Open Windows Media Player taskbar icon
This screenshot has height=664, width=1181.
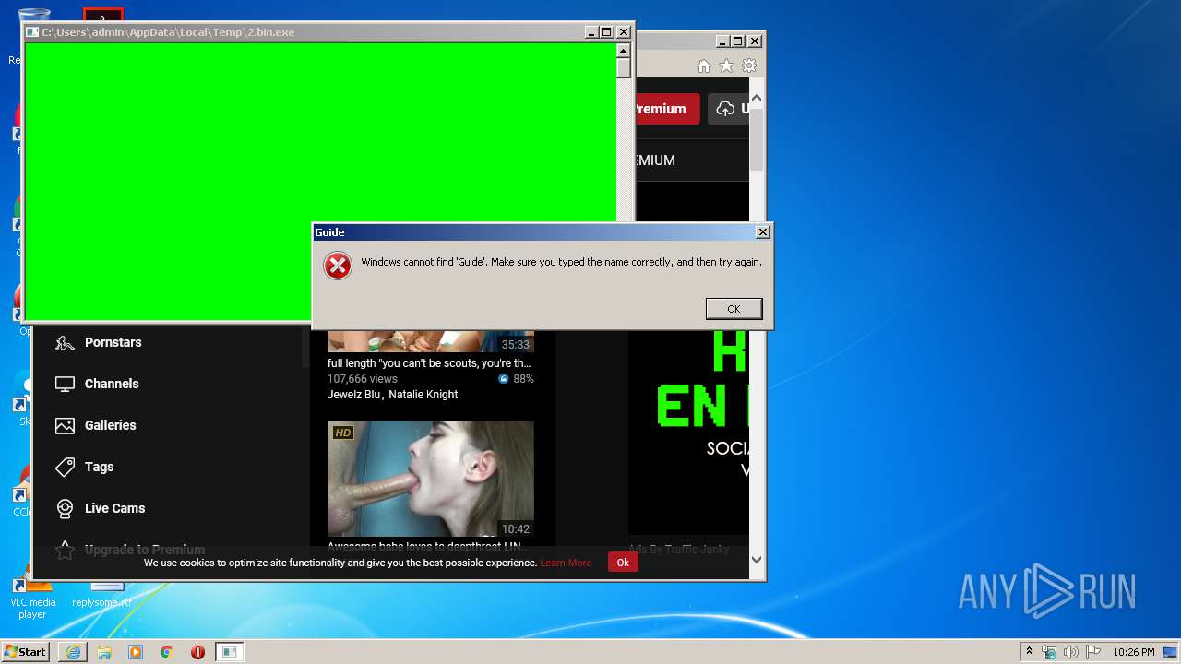point(136,652)
